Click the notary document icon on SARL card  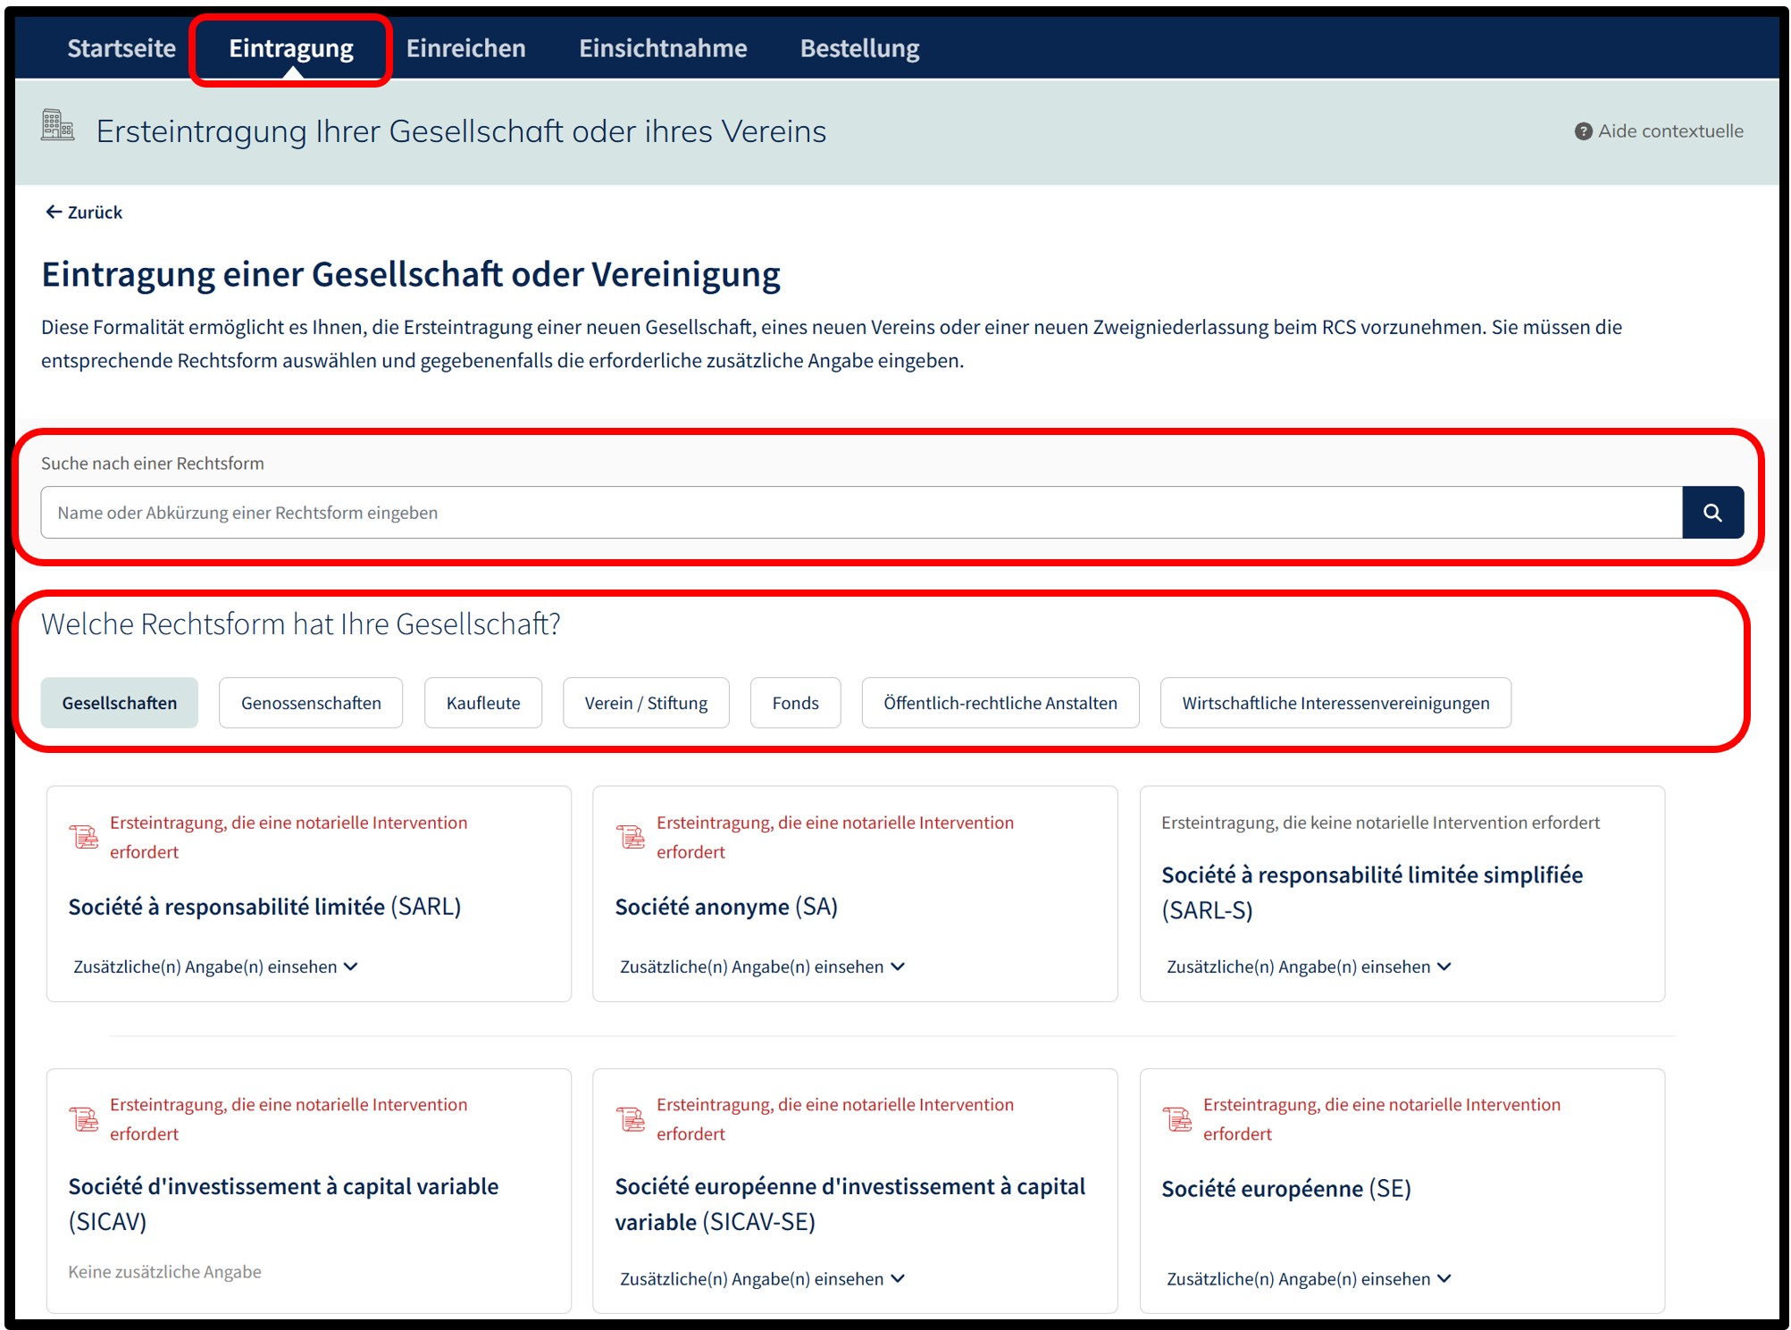click(85, 837)
